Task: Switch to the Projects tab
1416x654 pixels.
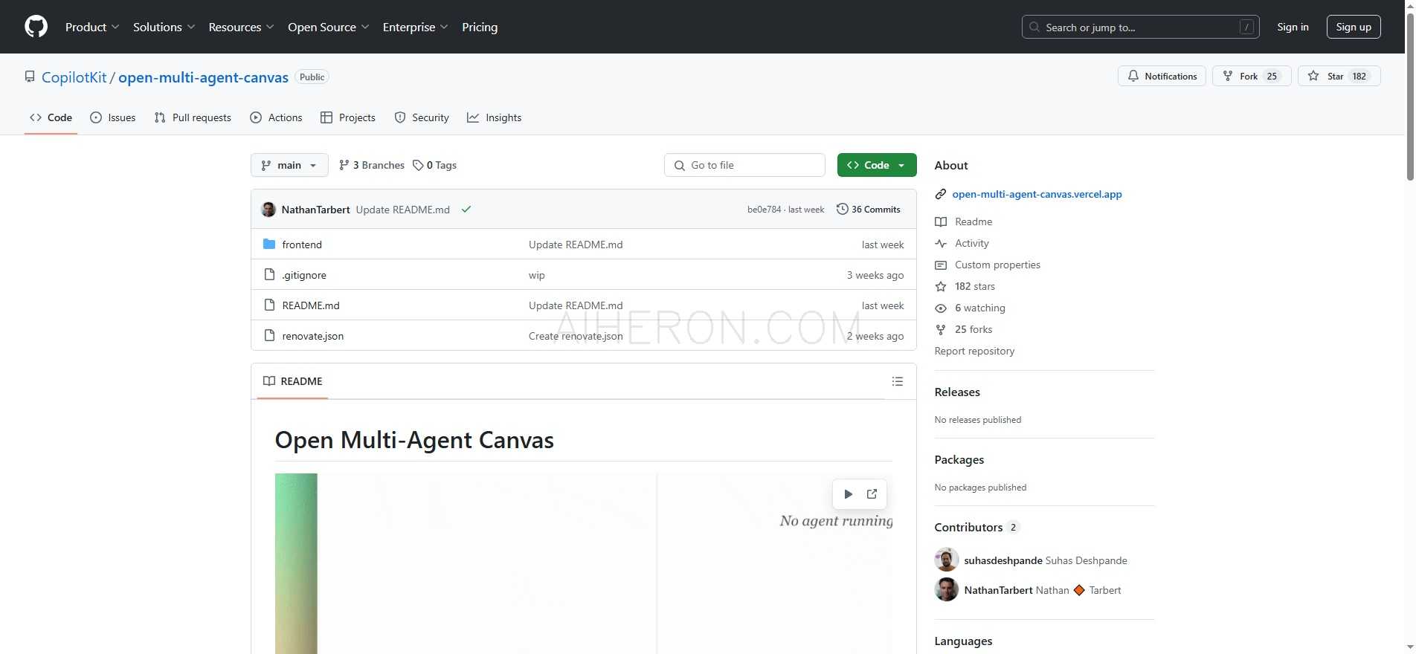Action: click(348, 117)
